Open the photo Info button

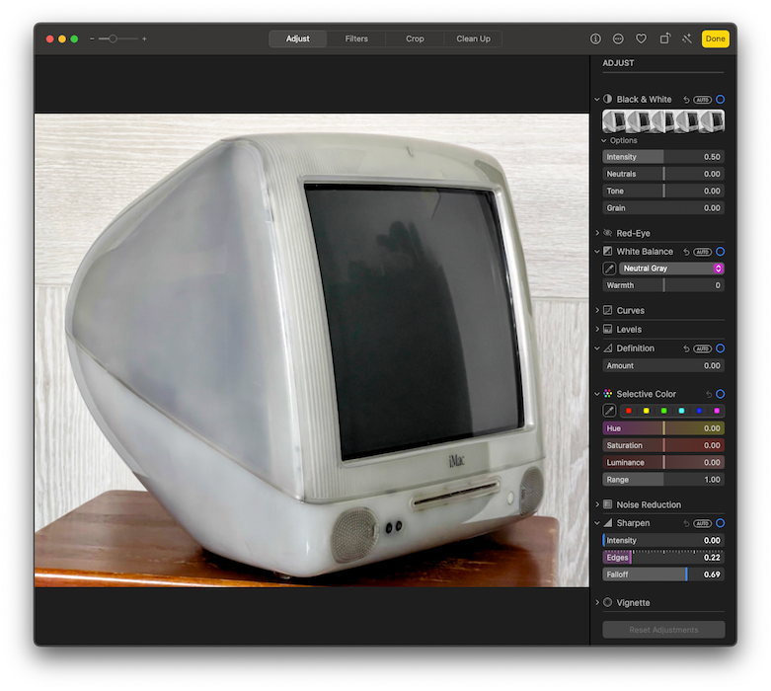pyautogui.click(x=595, y=38)
